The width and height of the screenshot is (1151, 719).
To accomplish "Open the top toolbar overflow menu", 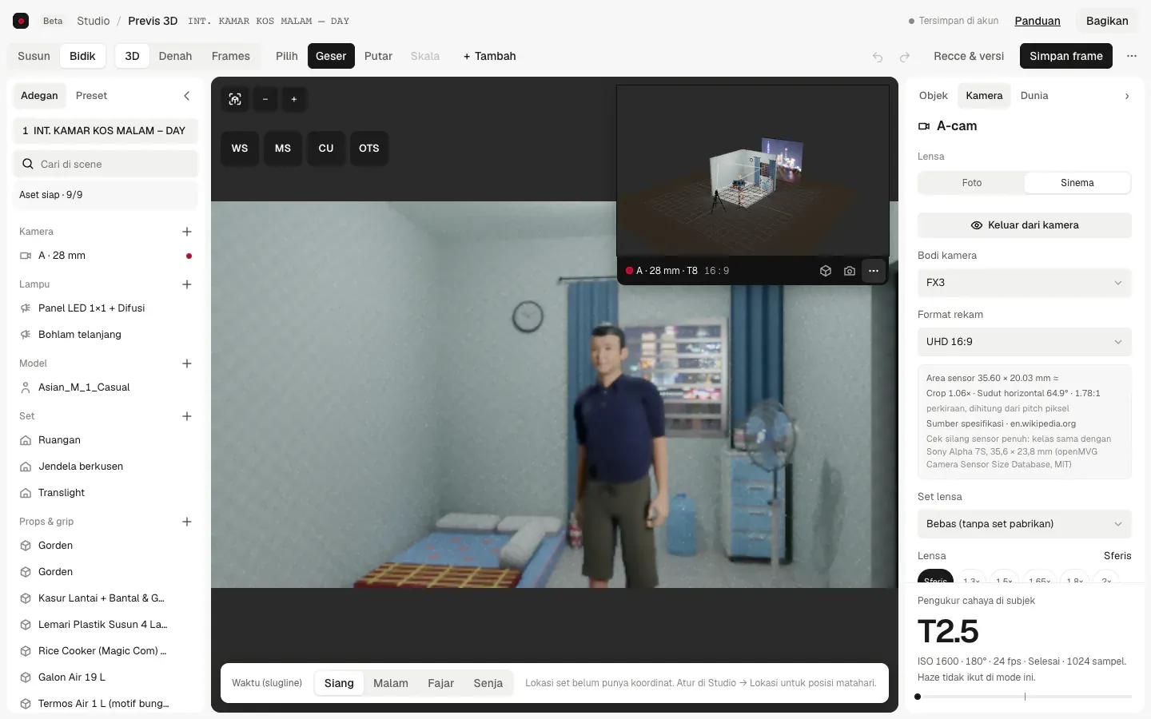I will [x=1132, y=56].
